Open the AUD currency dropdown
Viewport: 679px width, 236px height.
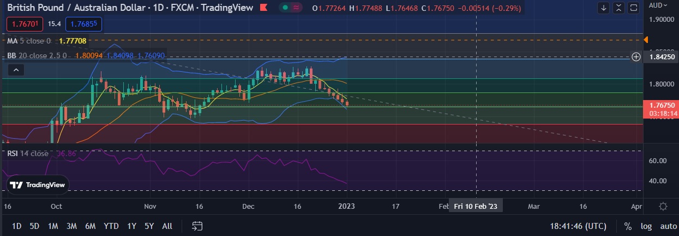pos(658,5)
